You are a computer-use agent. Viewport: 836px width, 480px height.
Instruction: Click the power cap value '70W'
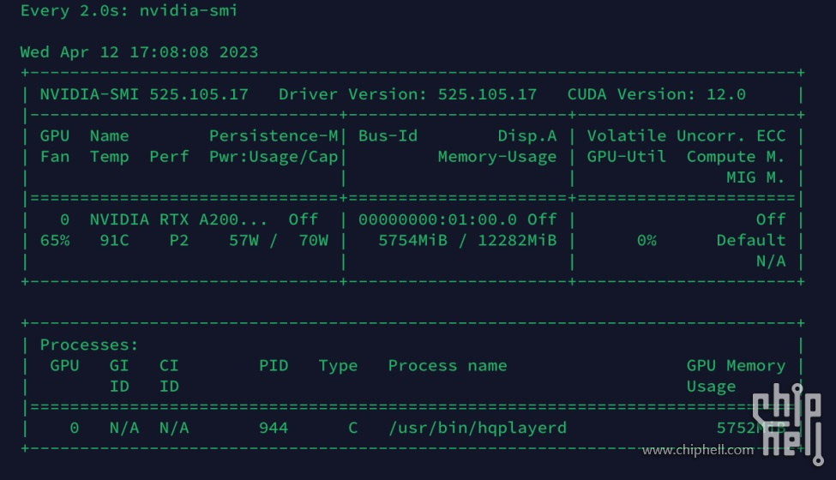[x=314, y=240]
